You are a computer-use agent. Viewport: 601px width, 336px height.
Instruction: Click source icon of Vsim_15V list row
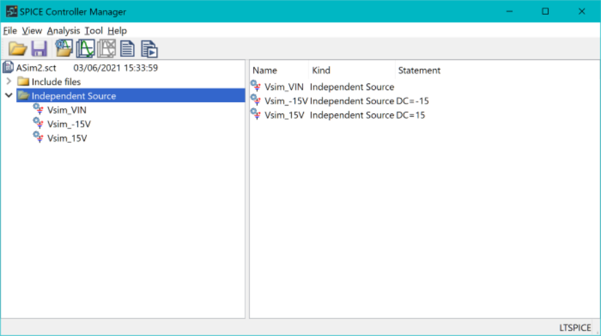(256, 114)
